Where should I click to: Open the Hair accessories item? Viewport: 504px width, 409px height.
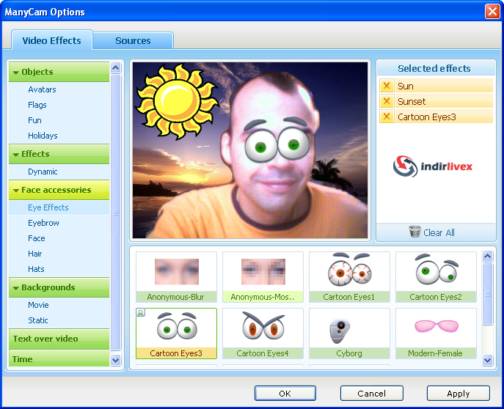[x=35, y=254]
